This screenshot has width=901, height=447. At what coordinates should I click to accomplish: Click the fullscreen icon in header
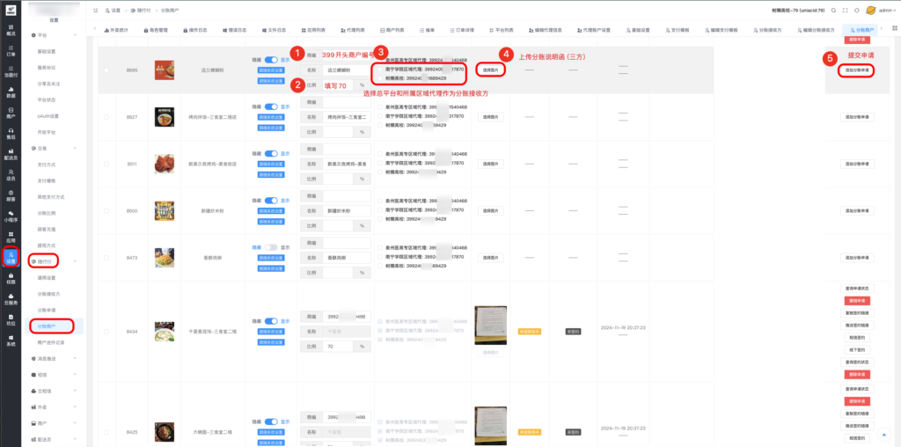click(x=845, y=11)
